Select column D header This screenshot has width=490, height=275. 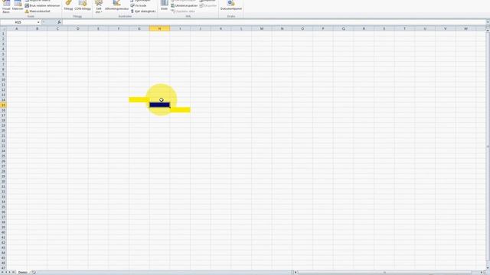[x=78, y=29]
